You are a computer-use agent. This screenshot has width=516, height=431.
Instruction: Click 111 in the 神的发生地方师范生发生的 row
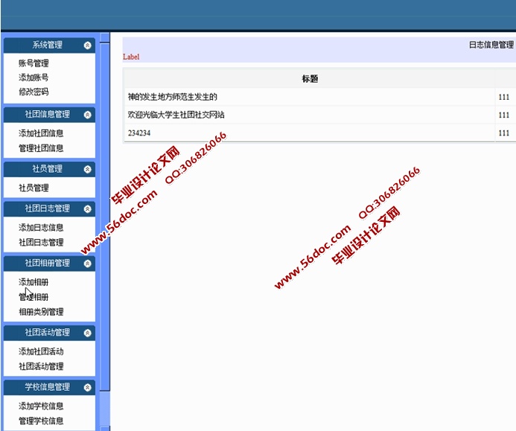tap(504, 97)
